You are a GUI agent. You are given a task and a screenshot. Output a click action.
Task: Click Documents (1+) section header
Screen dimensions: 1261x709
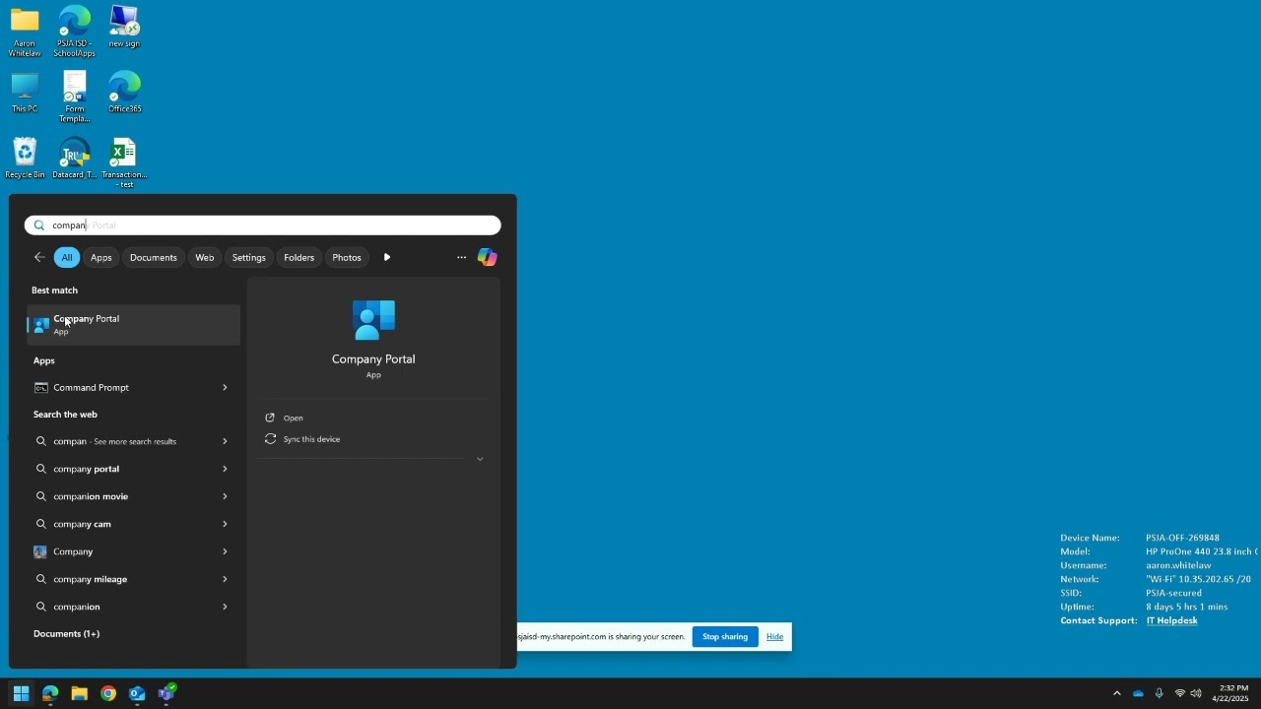tap(67, 634)
